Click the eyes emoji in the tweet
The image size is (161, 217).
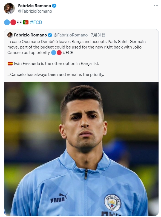click(x=19, y=22)
